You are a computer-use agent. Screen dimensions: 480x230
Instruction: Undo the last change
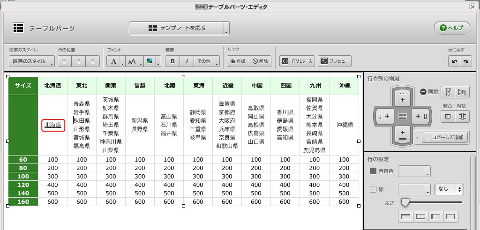click(x=454, y=61)
